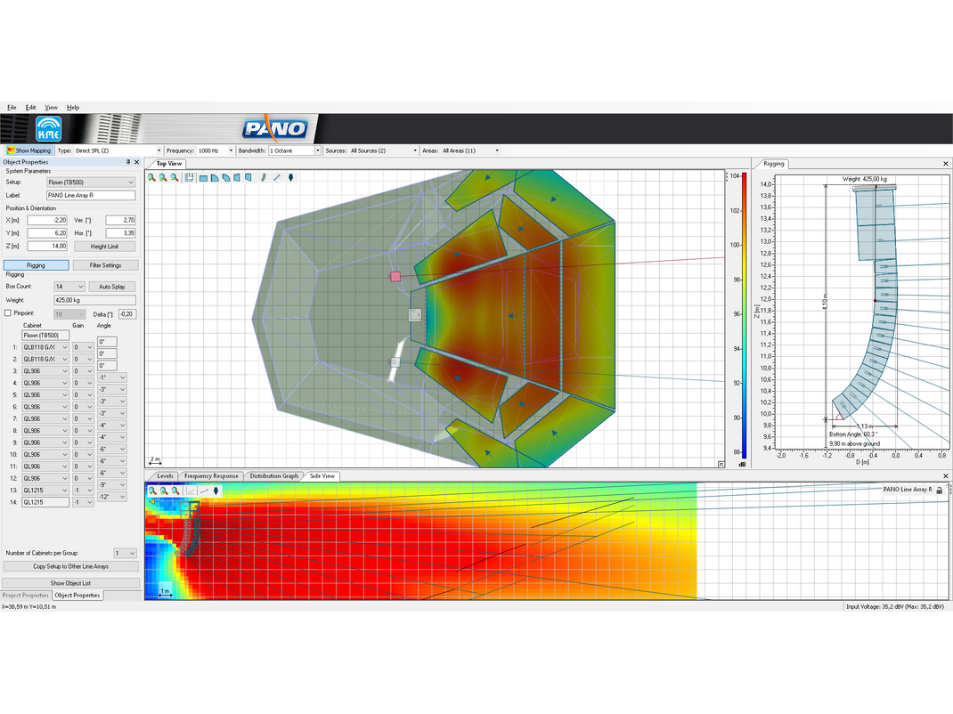Image resolution: width=953 pixels, height=714 pixels.
Task: Open the Setup dropdown Flown (TB500)
Action: click(x=91, y=183)
